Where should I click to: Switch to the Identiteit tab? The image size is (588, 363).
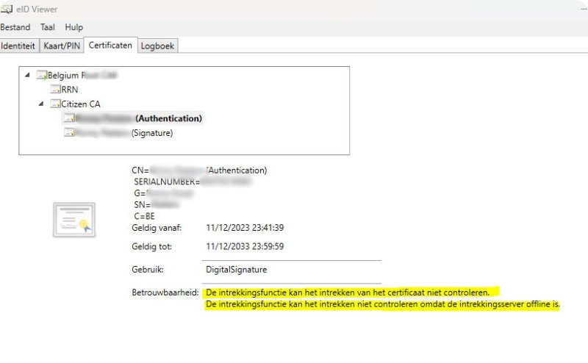point(18,46)
